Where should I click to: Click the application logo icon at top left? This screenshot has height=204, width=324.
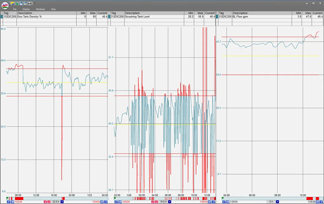(6, 5)
